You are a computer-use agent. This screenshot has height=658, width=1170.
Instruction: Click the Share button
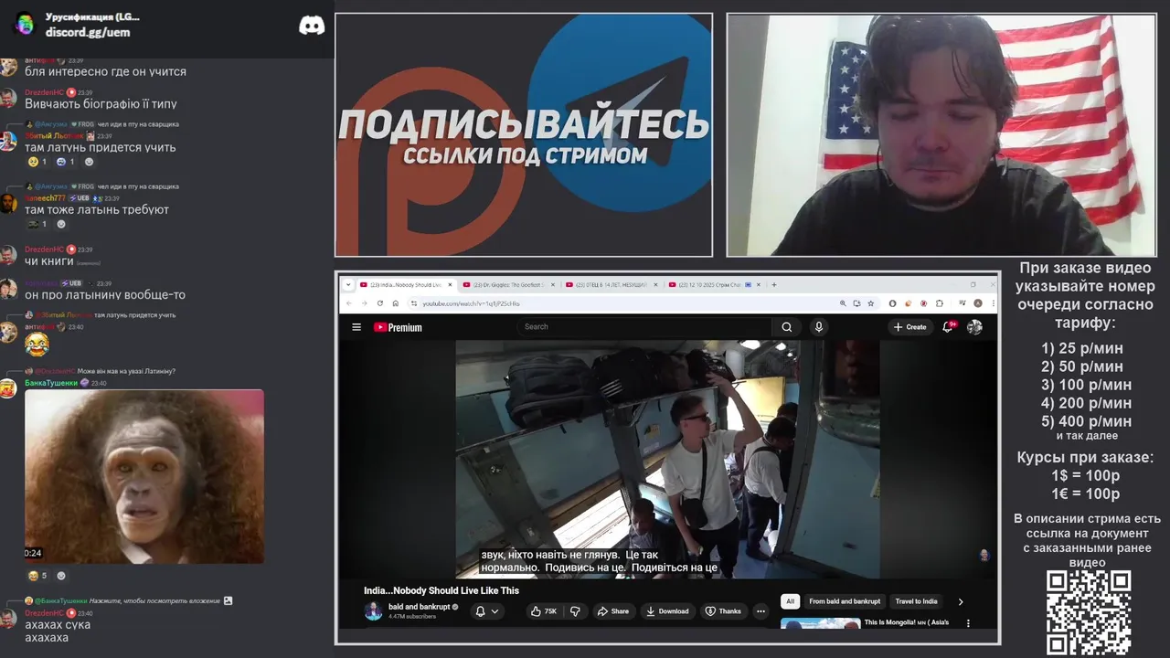click(613, 611)
